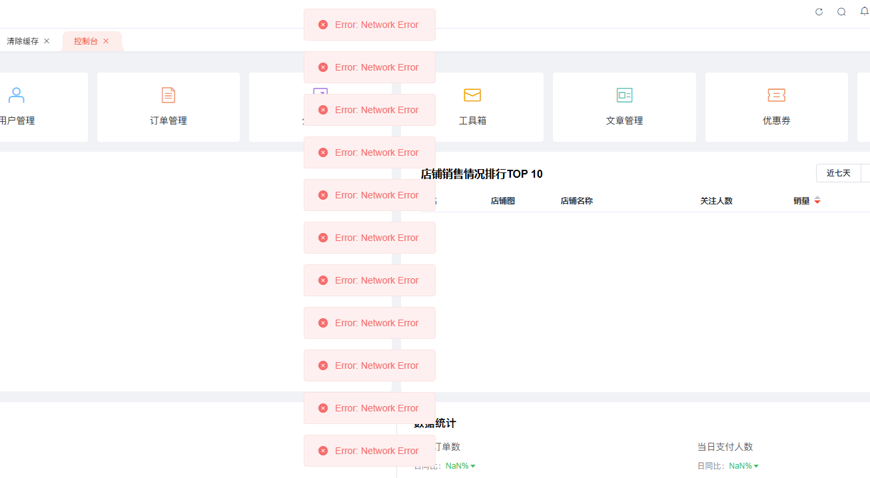The image size is (870, 478).
Task: Go to 订单管理 shortcut label
Action: (169, 121)
